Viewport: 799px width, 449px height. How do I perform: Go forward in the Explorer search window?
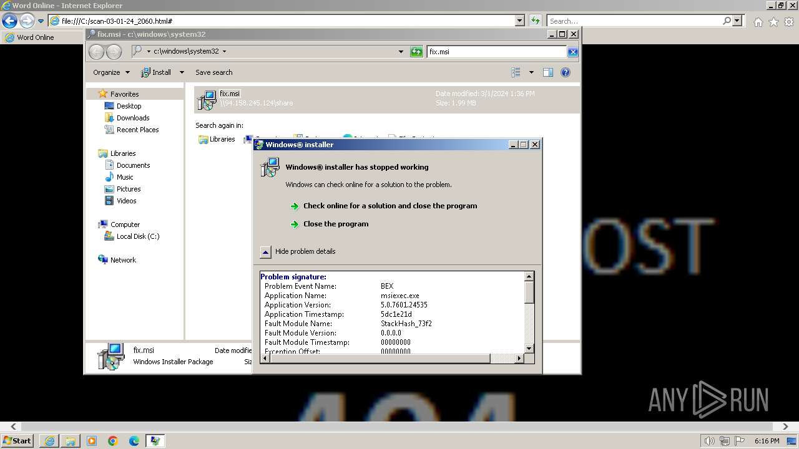click(114, 52)
